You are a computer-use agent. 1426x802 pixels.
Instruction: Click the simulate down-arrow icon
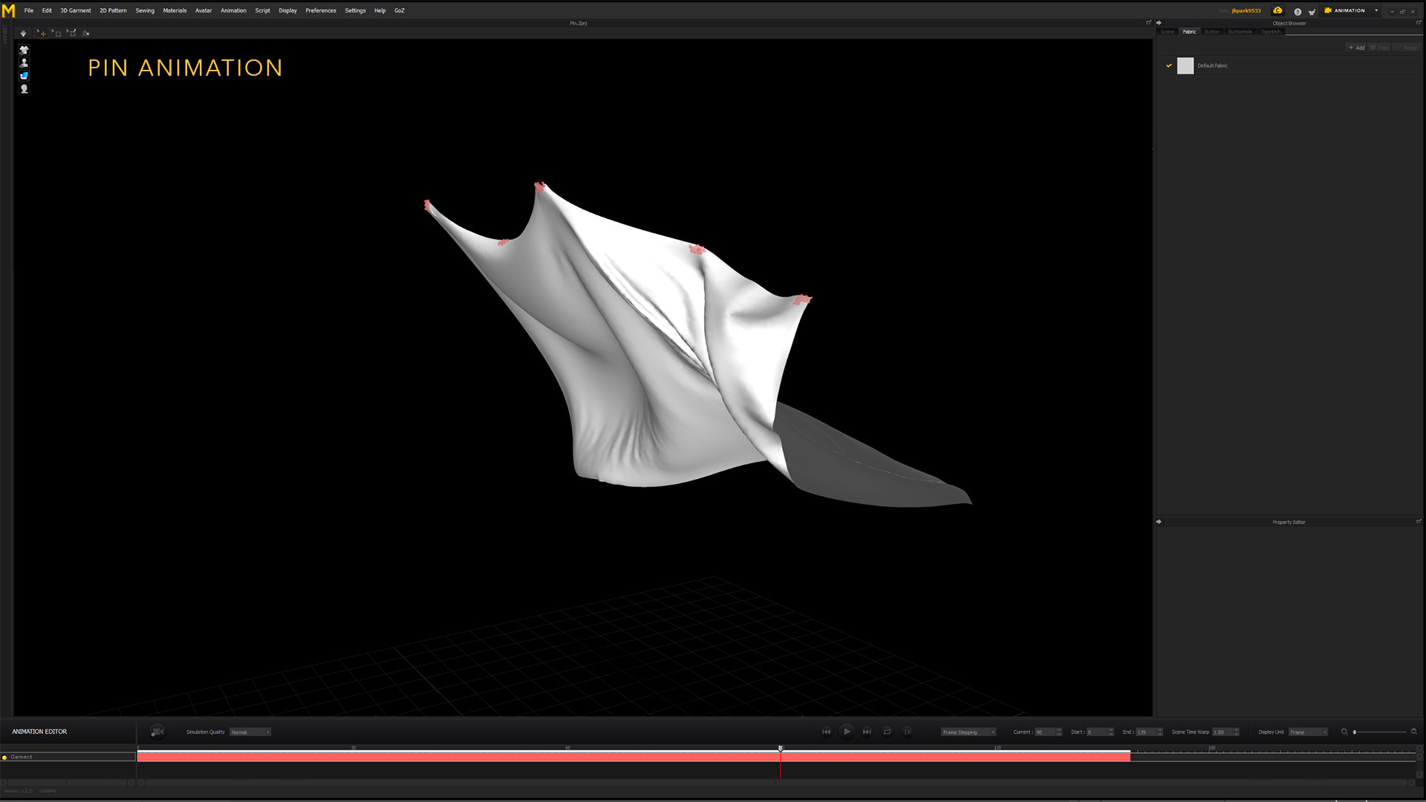23,33
